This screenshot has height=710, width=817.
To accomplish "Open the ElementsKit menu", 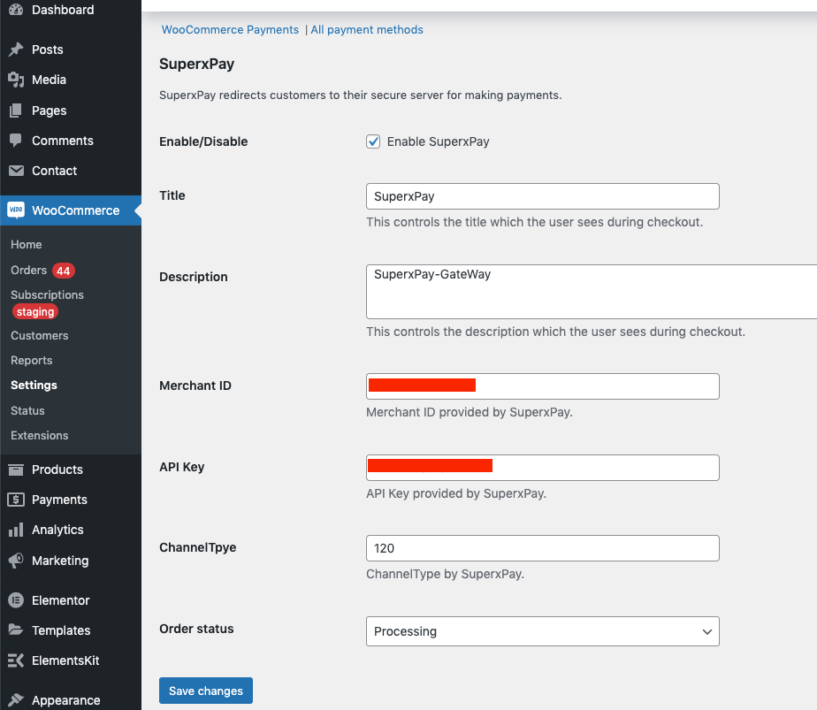I will 65,660.
